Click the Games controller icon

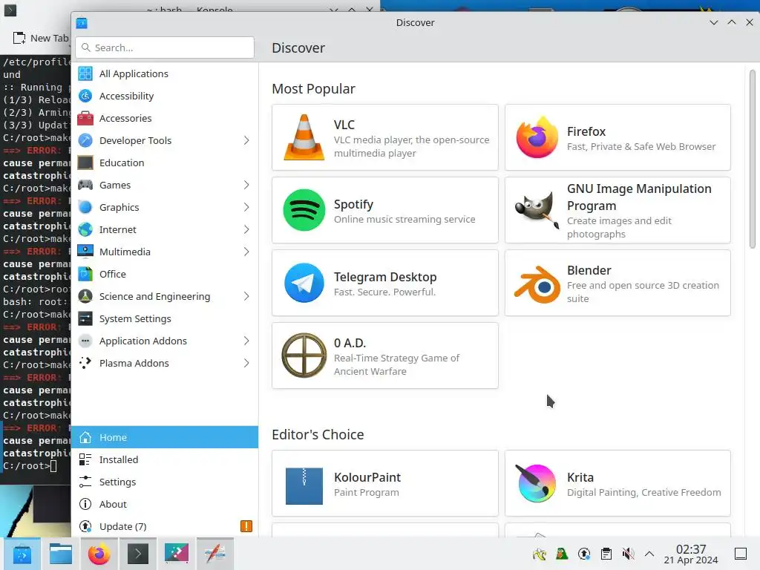coord(85,185)
